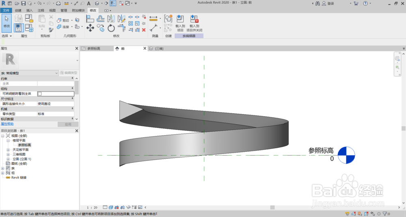Collapse the 楼层平面 tree node

coord(8,140)
